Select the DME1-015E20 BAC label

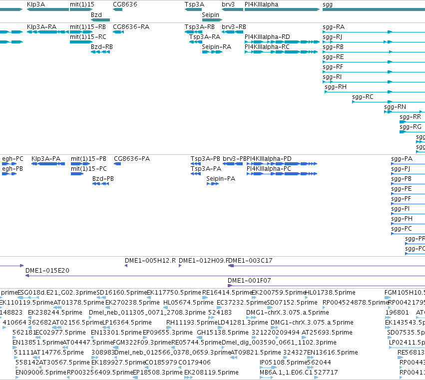click(47, 271)
